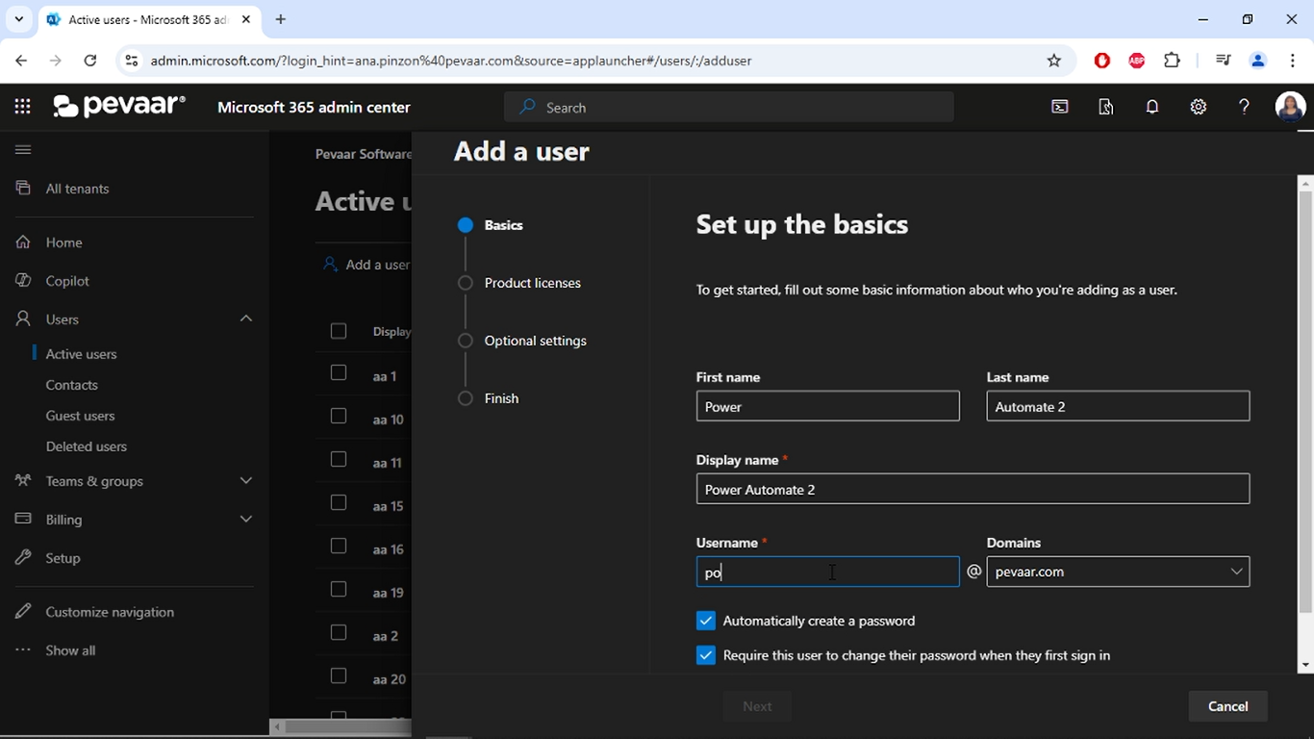The image size is (1314, 739).
Task: Select Active users
Action: (82, 354)
